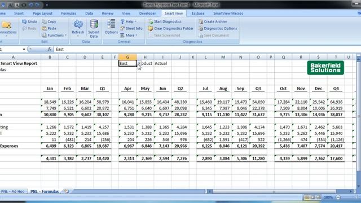
Task: Open Smart View Options
Action: click(111, 27)
